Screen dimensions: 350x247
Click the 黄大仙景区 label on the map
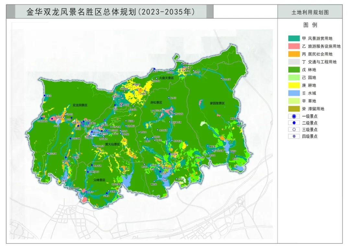click(112, 144)
